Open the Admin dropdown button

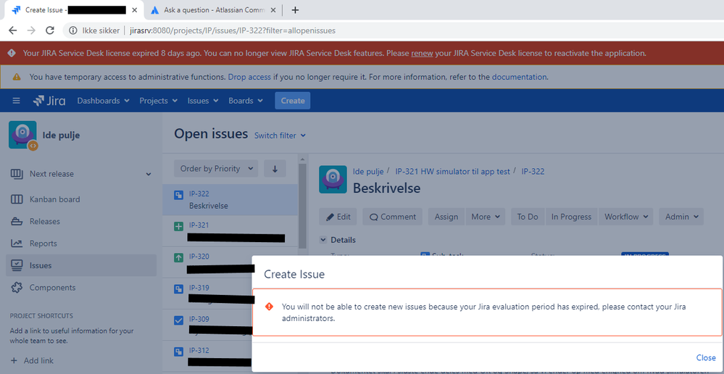click(x=681, y=217)
